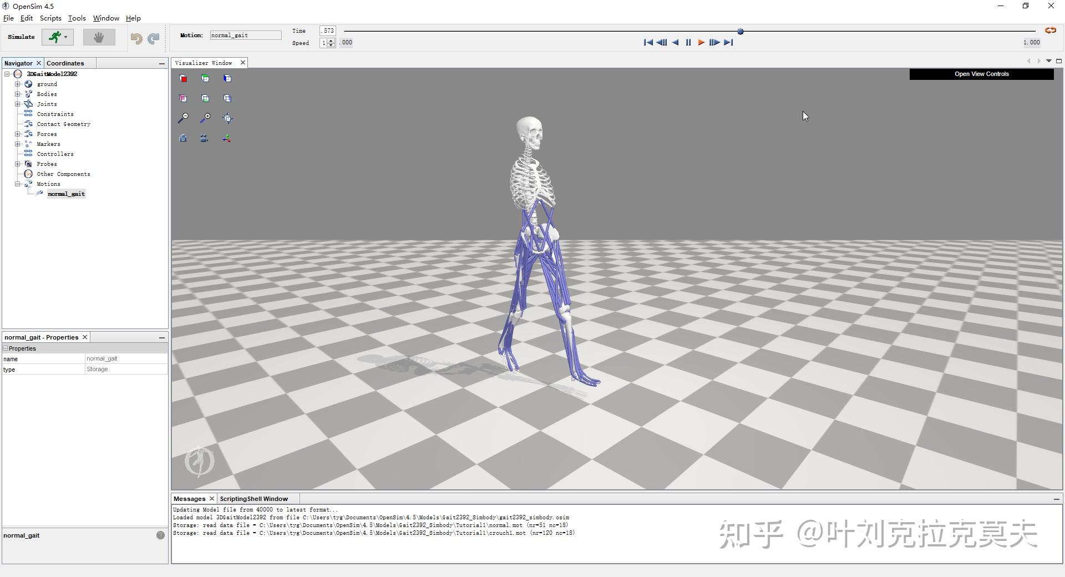Viewport: 1065px width, 577px height.
Task: Select the zoom out magnifier tool
Action: point(184,118)
